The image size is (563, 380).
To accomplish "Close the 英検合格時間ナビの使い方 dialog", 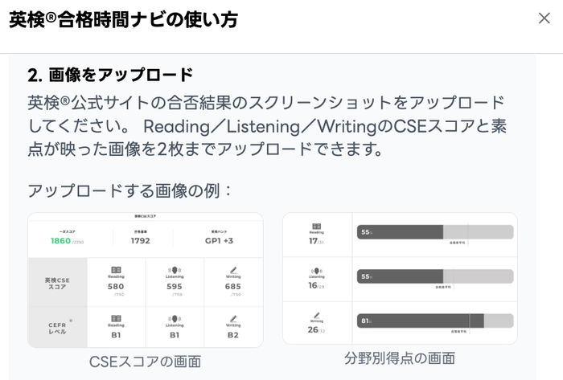I will [x=544, y=18].
